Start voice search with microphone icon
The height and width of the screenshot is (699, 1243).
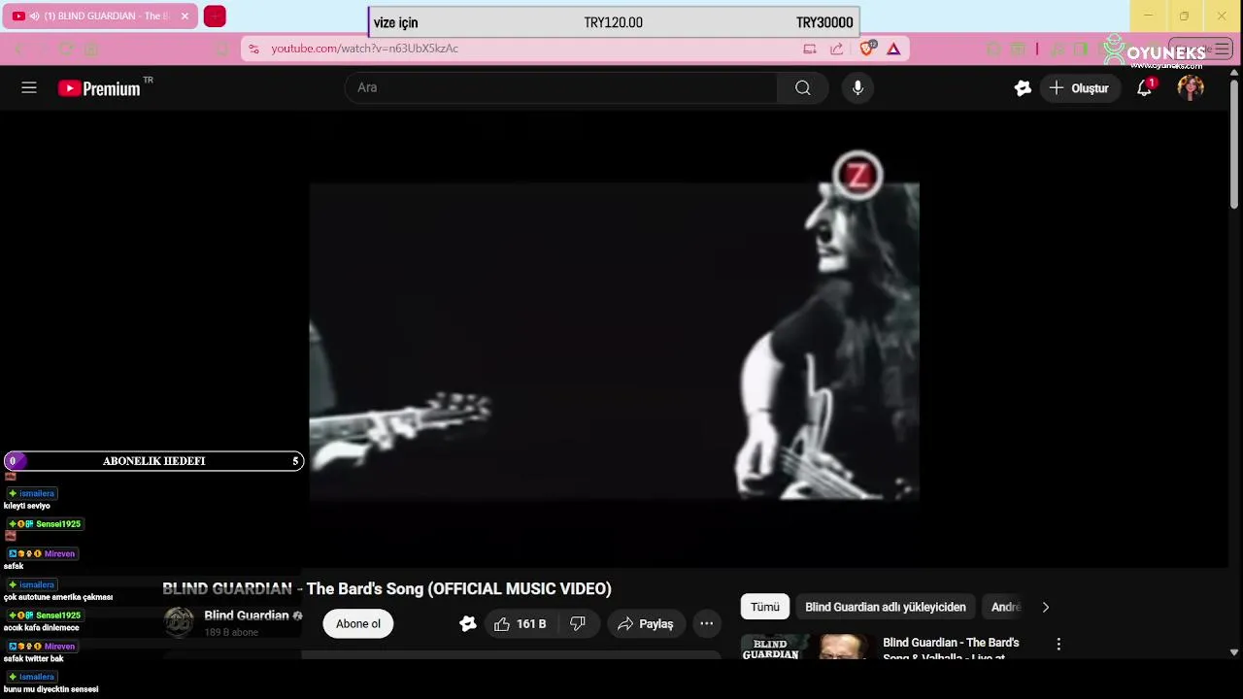(x=857, y=87)
